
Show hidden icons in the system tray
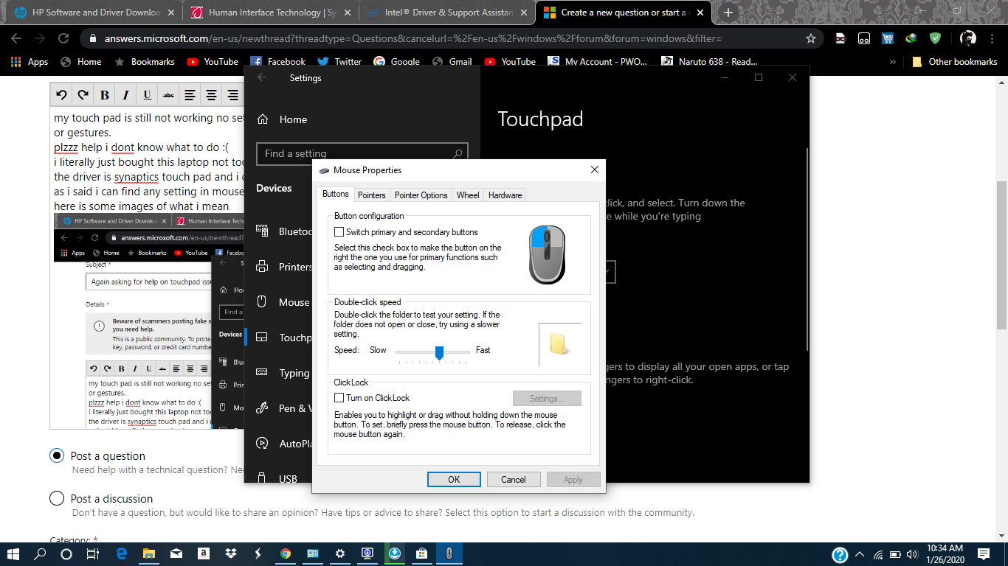860,554
